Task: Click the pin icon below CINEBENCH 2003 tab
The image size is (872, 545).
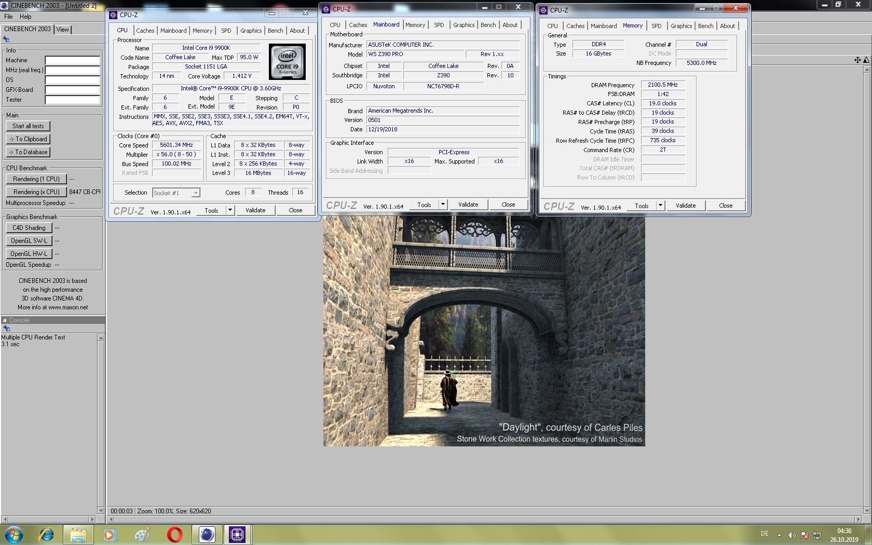Action: click(6, 39)
